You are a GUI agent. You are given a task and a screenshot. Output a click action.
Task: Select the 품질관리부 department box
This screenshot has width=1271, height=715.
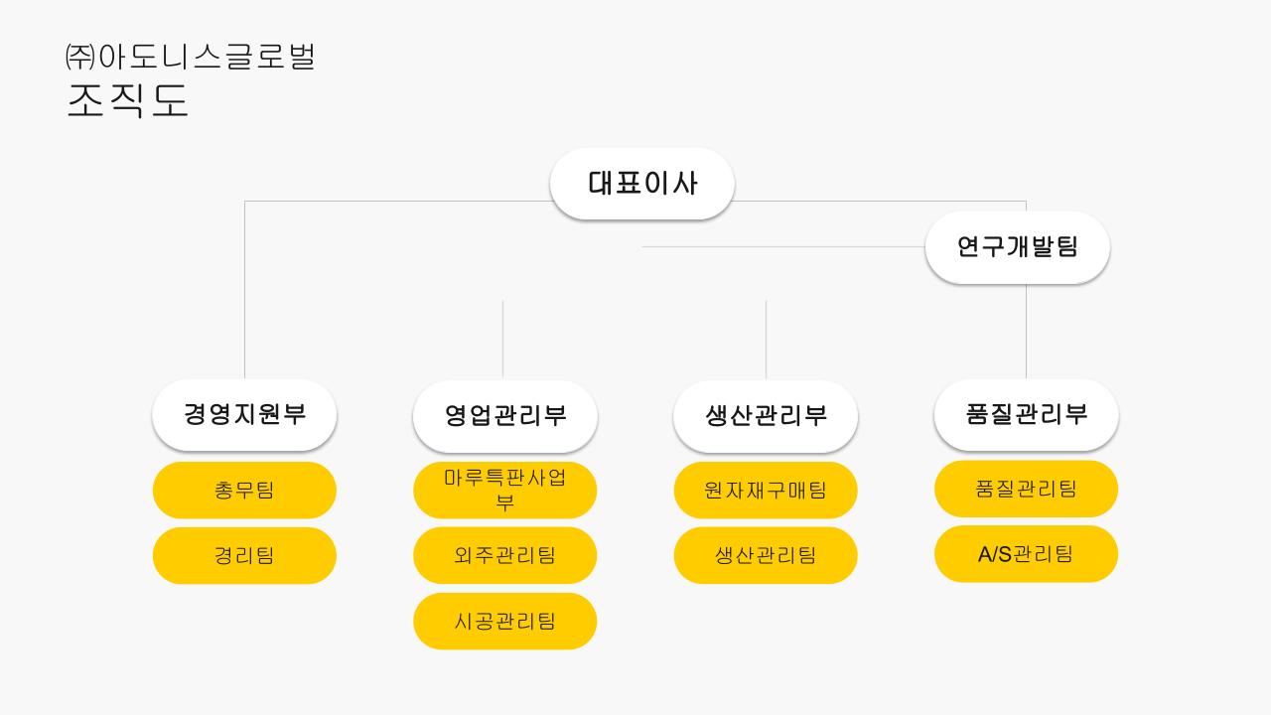tap(1027, 415)
